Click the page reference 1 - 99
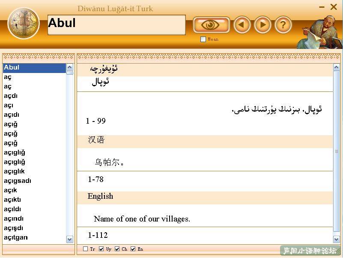343x258 pixels. tap(95, 121)
